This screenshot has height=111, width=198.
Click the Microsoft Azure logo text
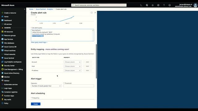click(x=8, y=5)
